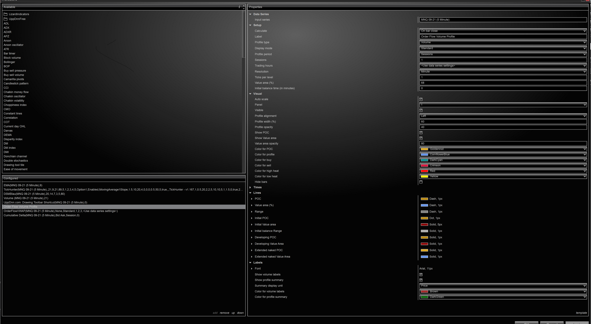Toggle the Show profile summary checkbox

coord(421,280)
